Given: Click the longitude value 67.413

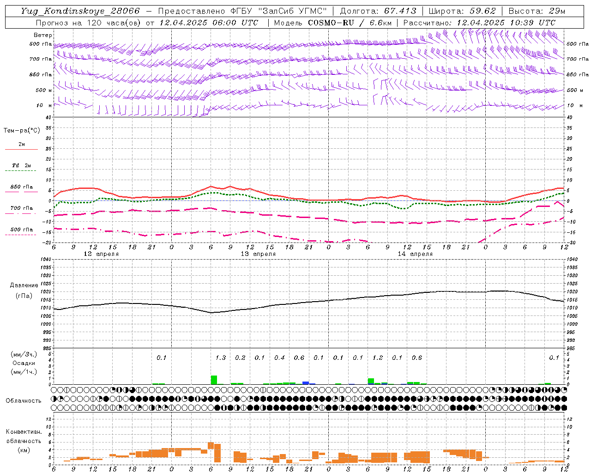Looking at the screenshot, I should click(x=400, y=12).
